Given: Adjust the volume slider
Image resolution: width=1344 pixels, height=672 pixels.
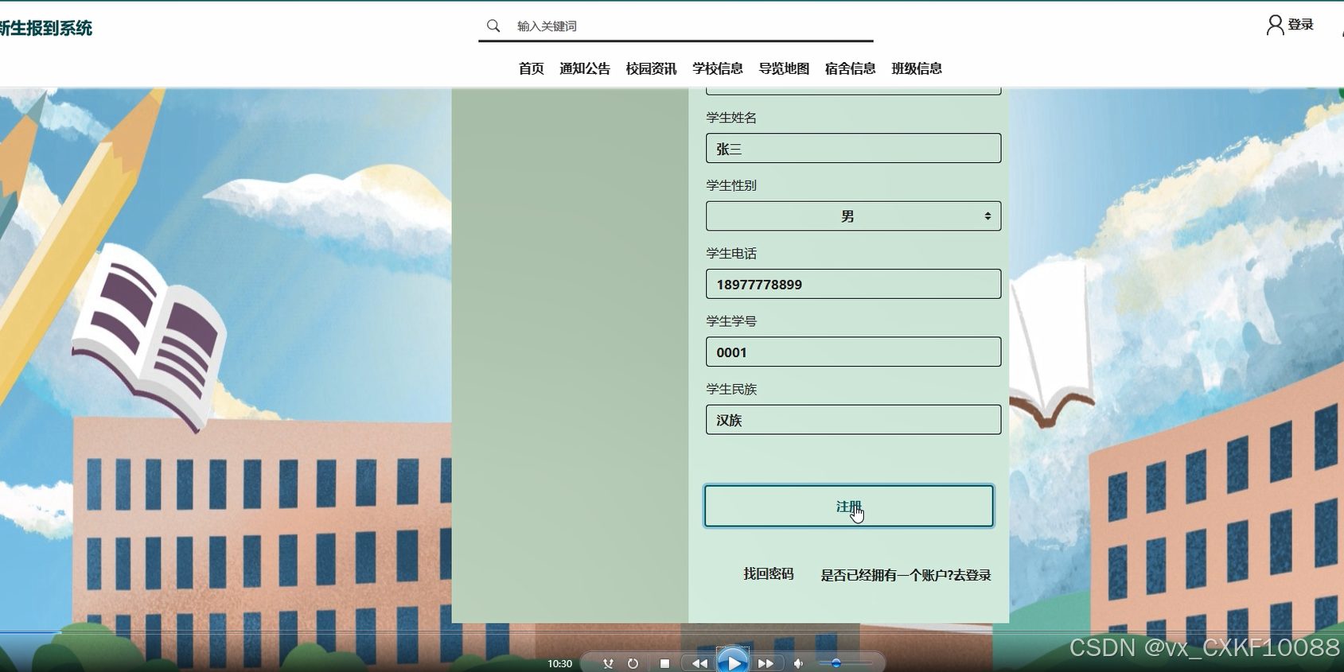Looking at the screenshot, I should tap(846, 662).
